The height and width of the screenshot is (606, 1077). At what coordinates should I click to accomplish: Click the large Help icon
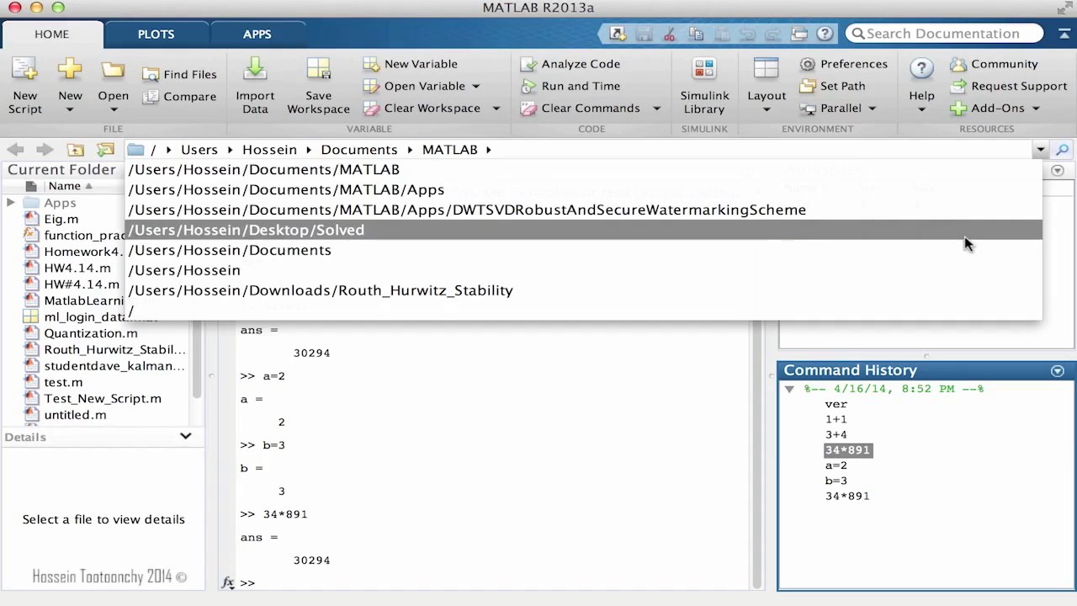pos(921,69)
